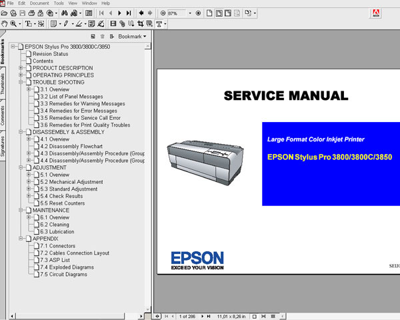Screen dimensions: 400x320
Task: Click bookmark panel scroll up arrow
Action: (148, 46)
